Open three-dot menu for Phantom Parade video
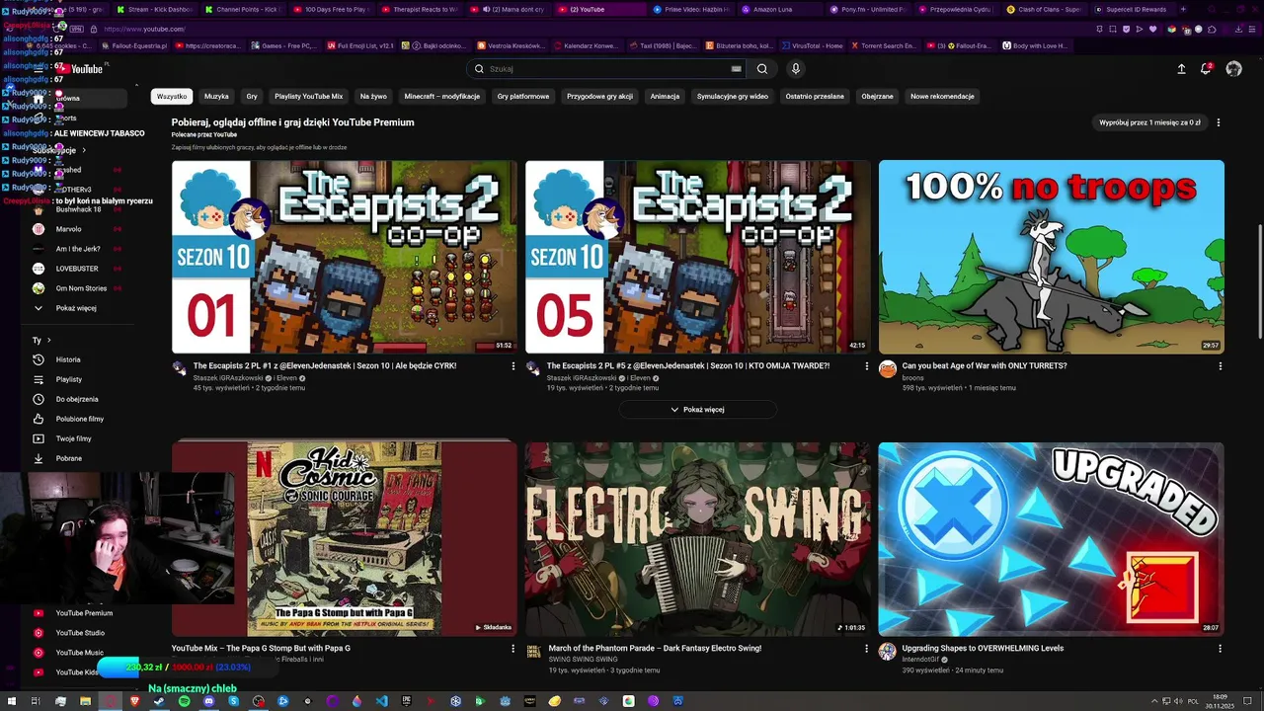This screenshot has width=1264, height=711. tap(867, 649)
